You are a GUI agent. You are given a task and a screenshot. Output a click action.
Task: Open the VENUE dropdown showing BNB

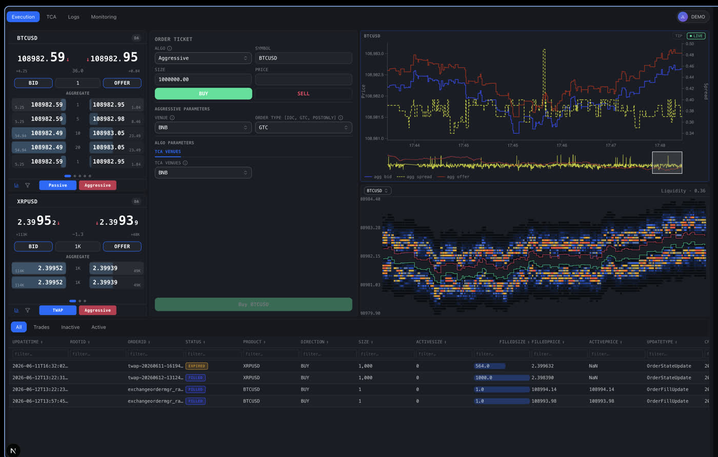pos(203,127)
